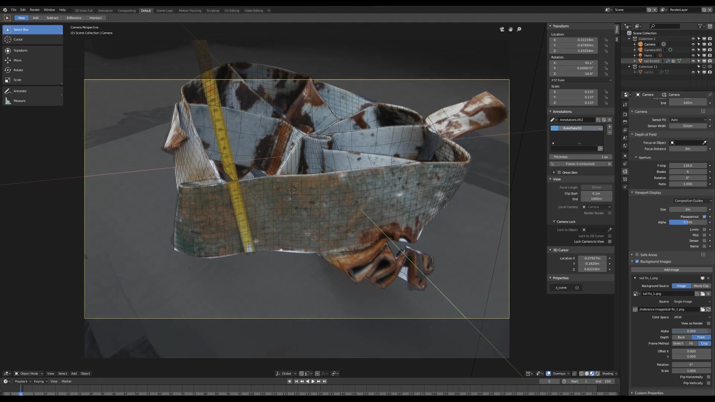Collapse the Transform panel
This screenshot has width=715, height=402.
550,26
